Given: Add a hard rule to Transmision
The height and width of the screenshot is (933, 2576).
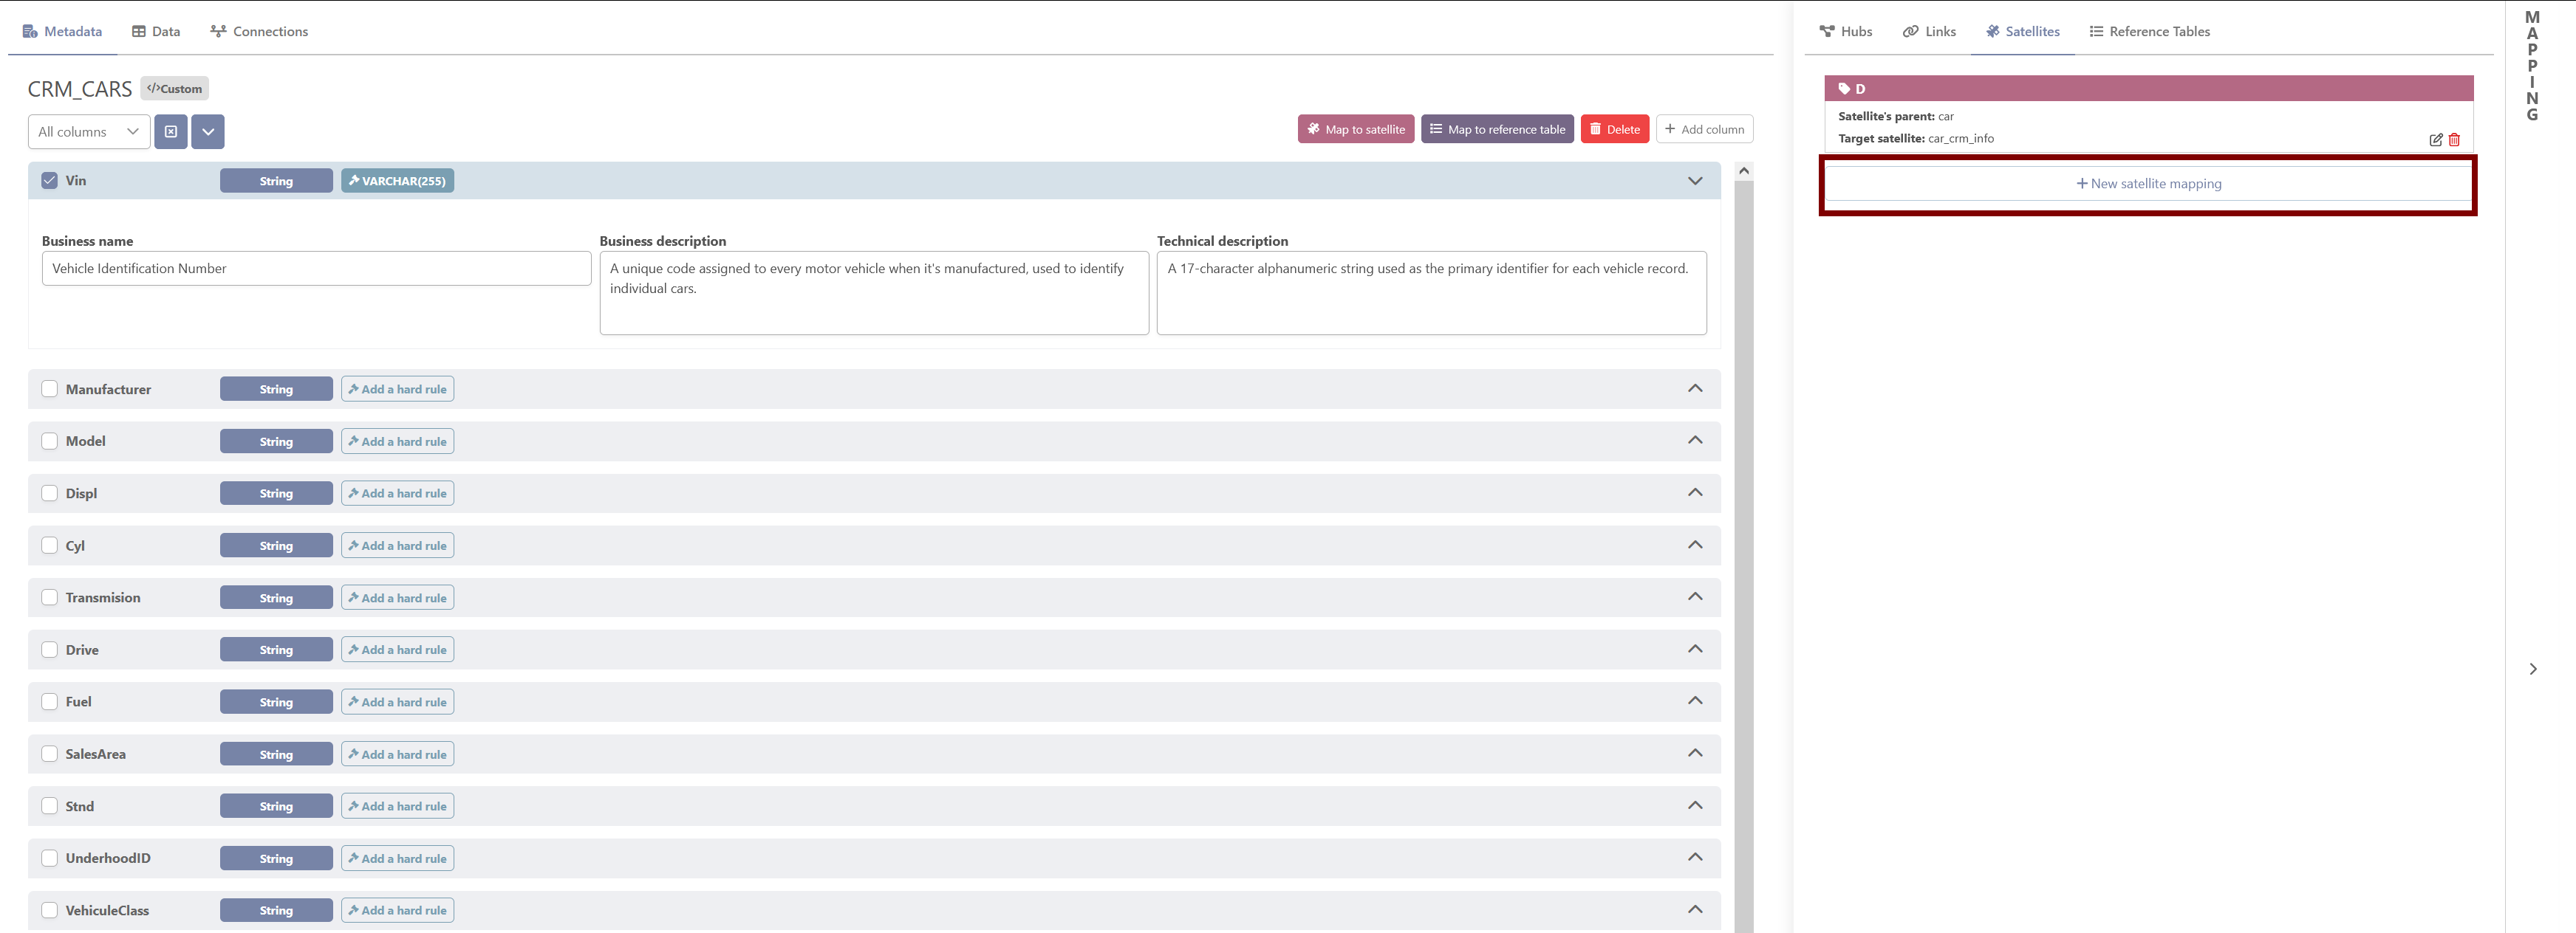Looking at the screenshot, I should pos(397,597).
